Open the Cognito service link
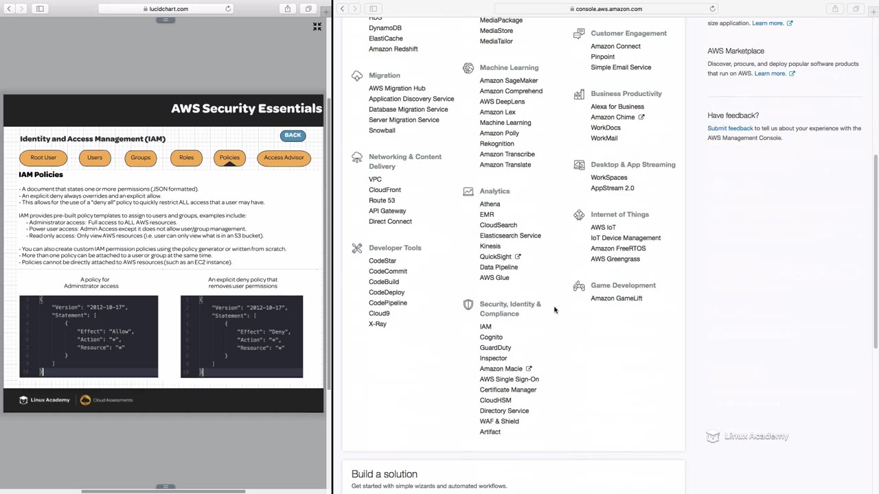879x494 pixels. pyautogui.click(x=491, y=338)
